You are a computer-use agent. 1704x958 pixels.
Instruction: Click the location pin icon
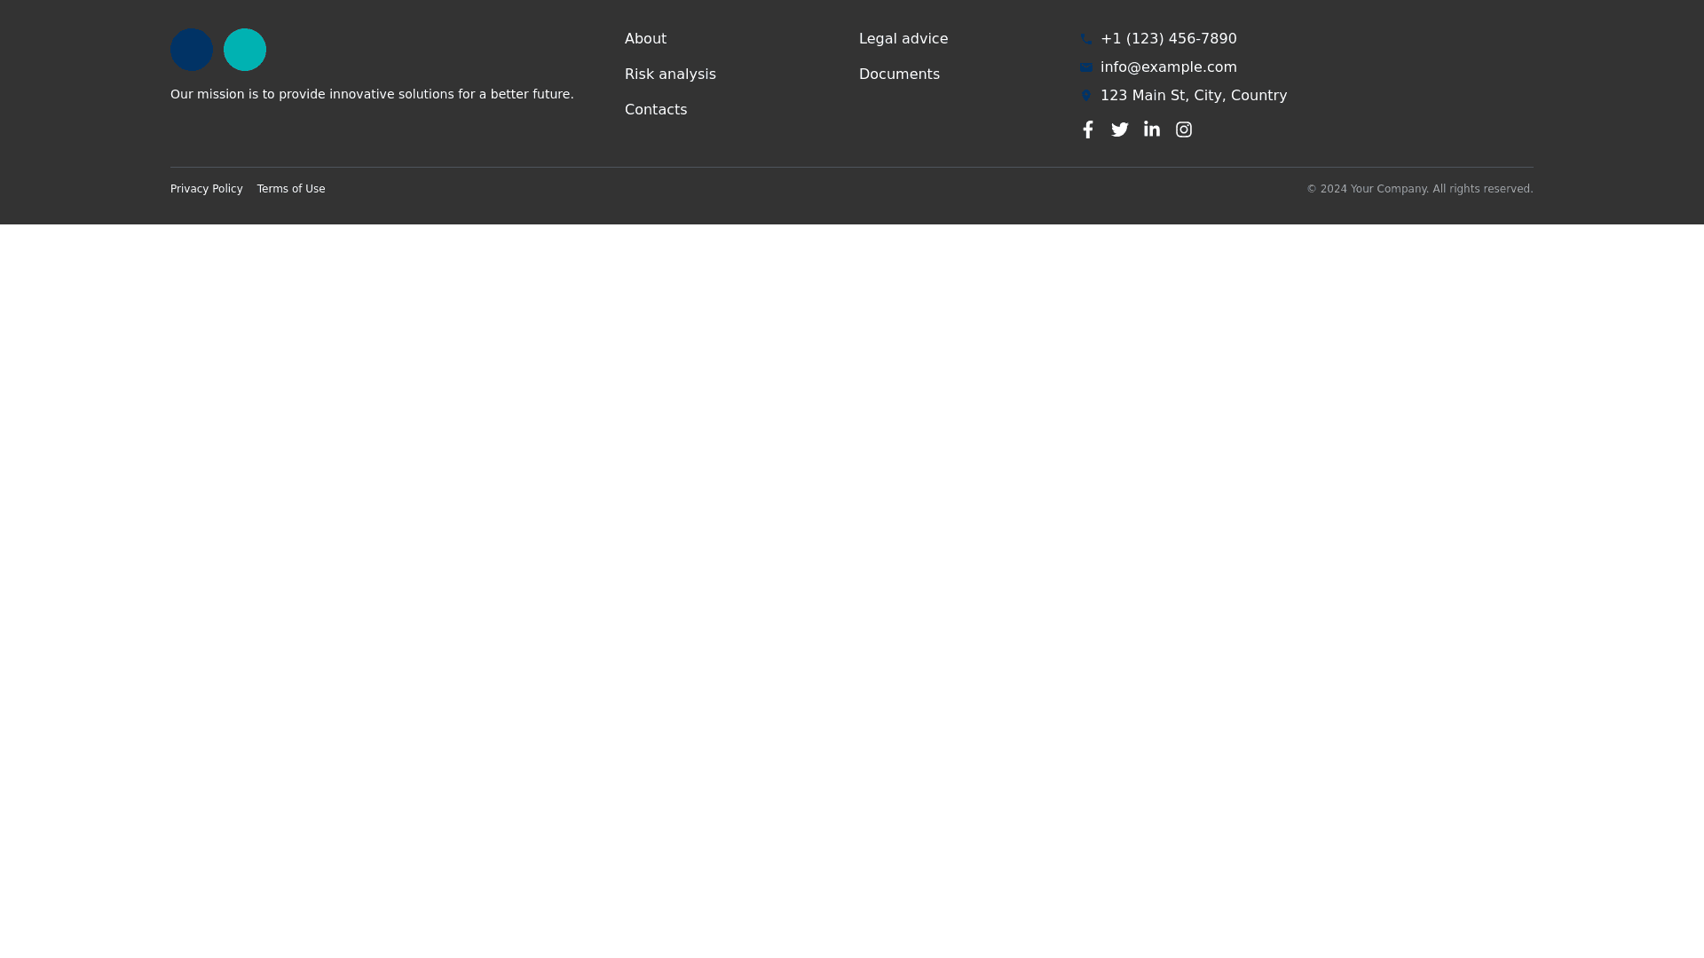coord(1086,96)
